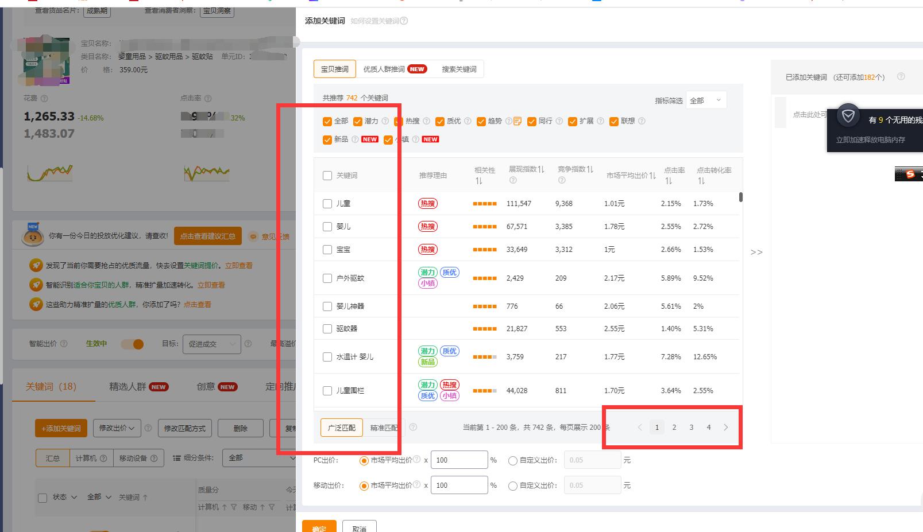Viewport: 923px width, 532px height.
Task: Go to page 3 in the pagination
Action: click(x=691, y=427)
